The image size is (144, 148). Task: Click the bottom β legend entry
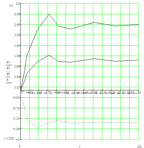point(8,80)
